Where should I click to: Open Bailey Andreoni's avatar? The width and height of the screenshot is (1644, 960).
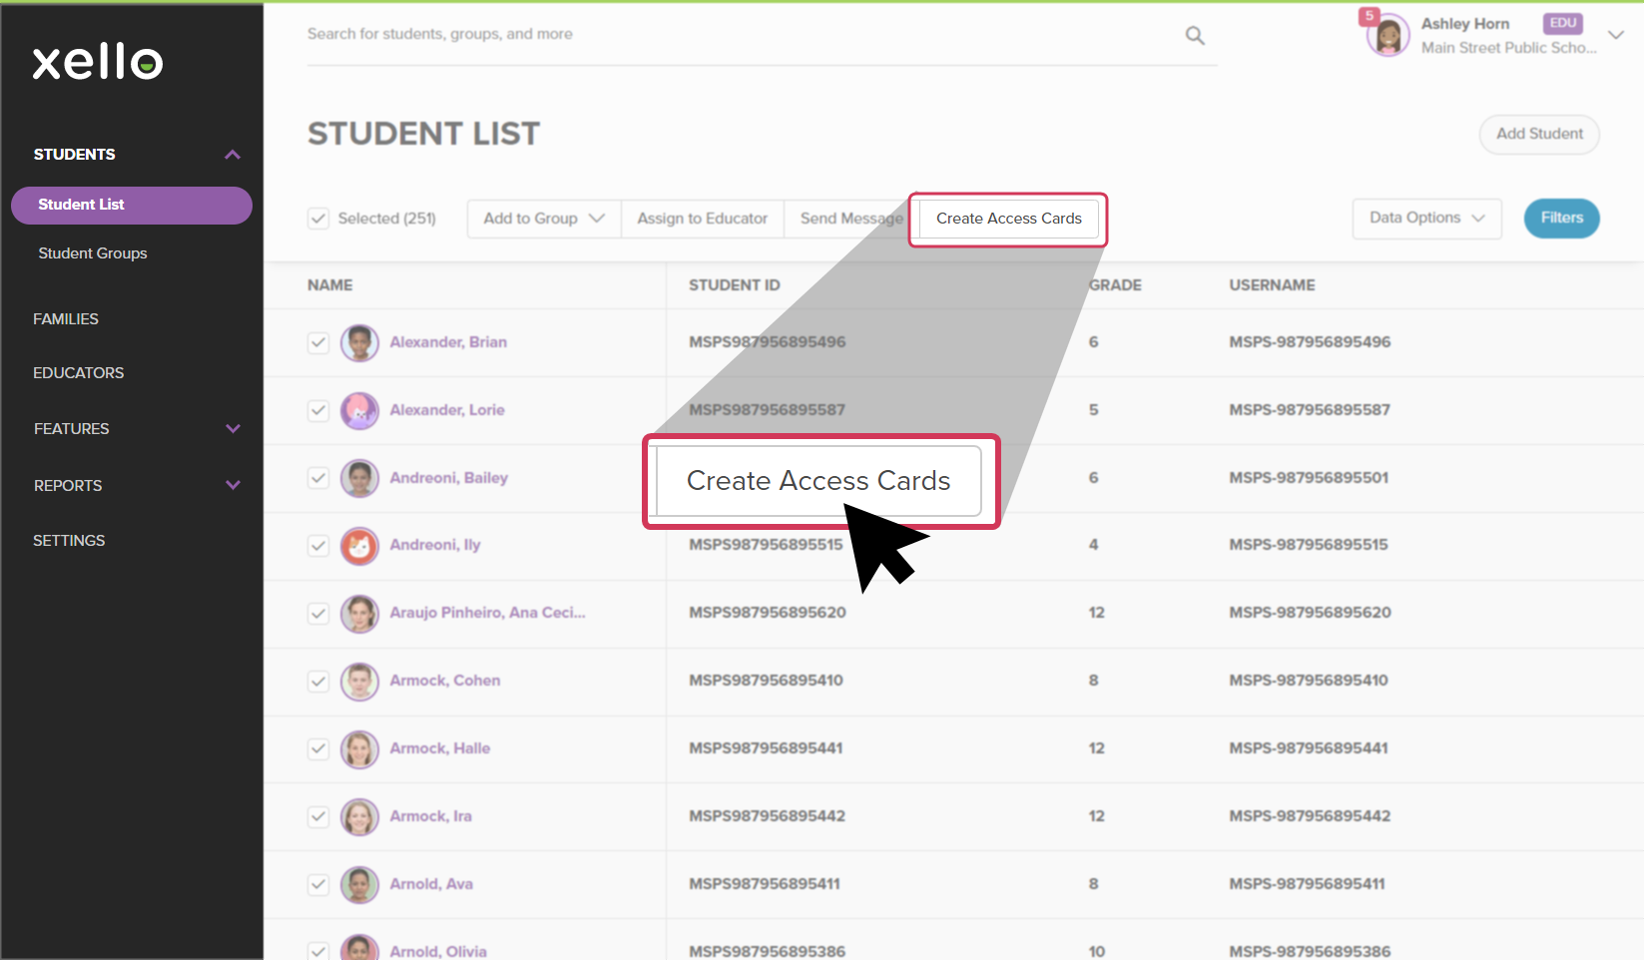click(359, 478)
